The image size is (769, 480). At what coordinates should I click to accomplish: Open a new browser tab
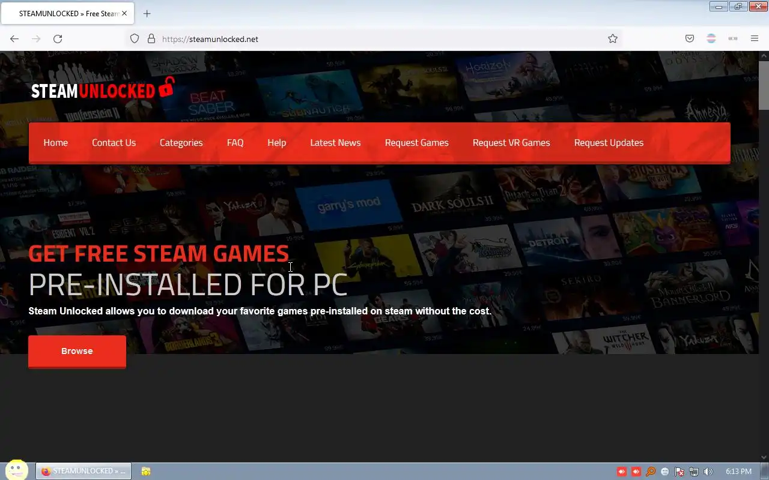pyautogui.click(x=147, y=13)
